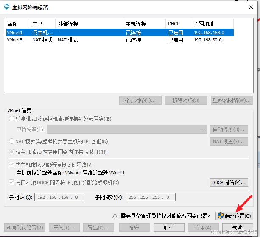This screenshot has width=260, height=237.
Task: Click the 重命名网络(W) button
Action: click(x=232, y=100)
